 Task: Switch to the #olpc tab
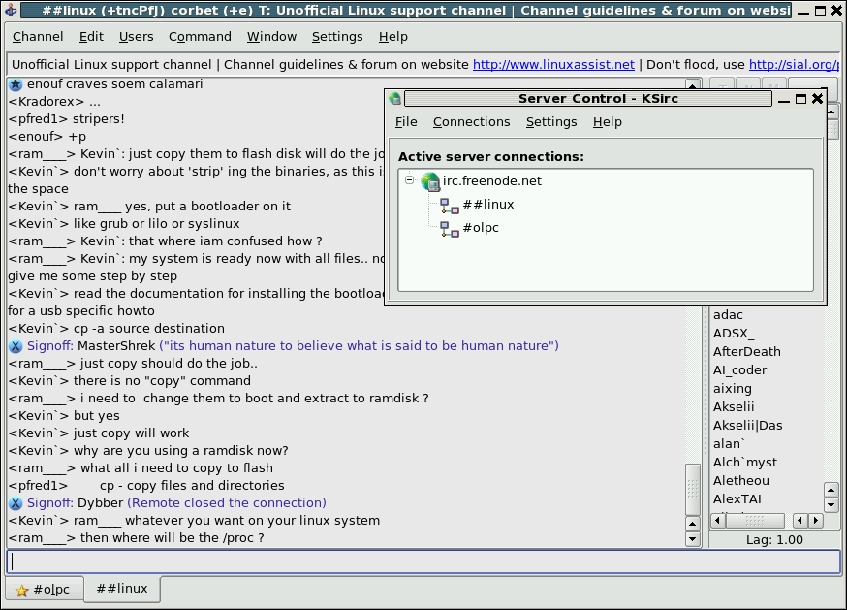tap(45, 590)
